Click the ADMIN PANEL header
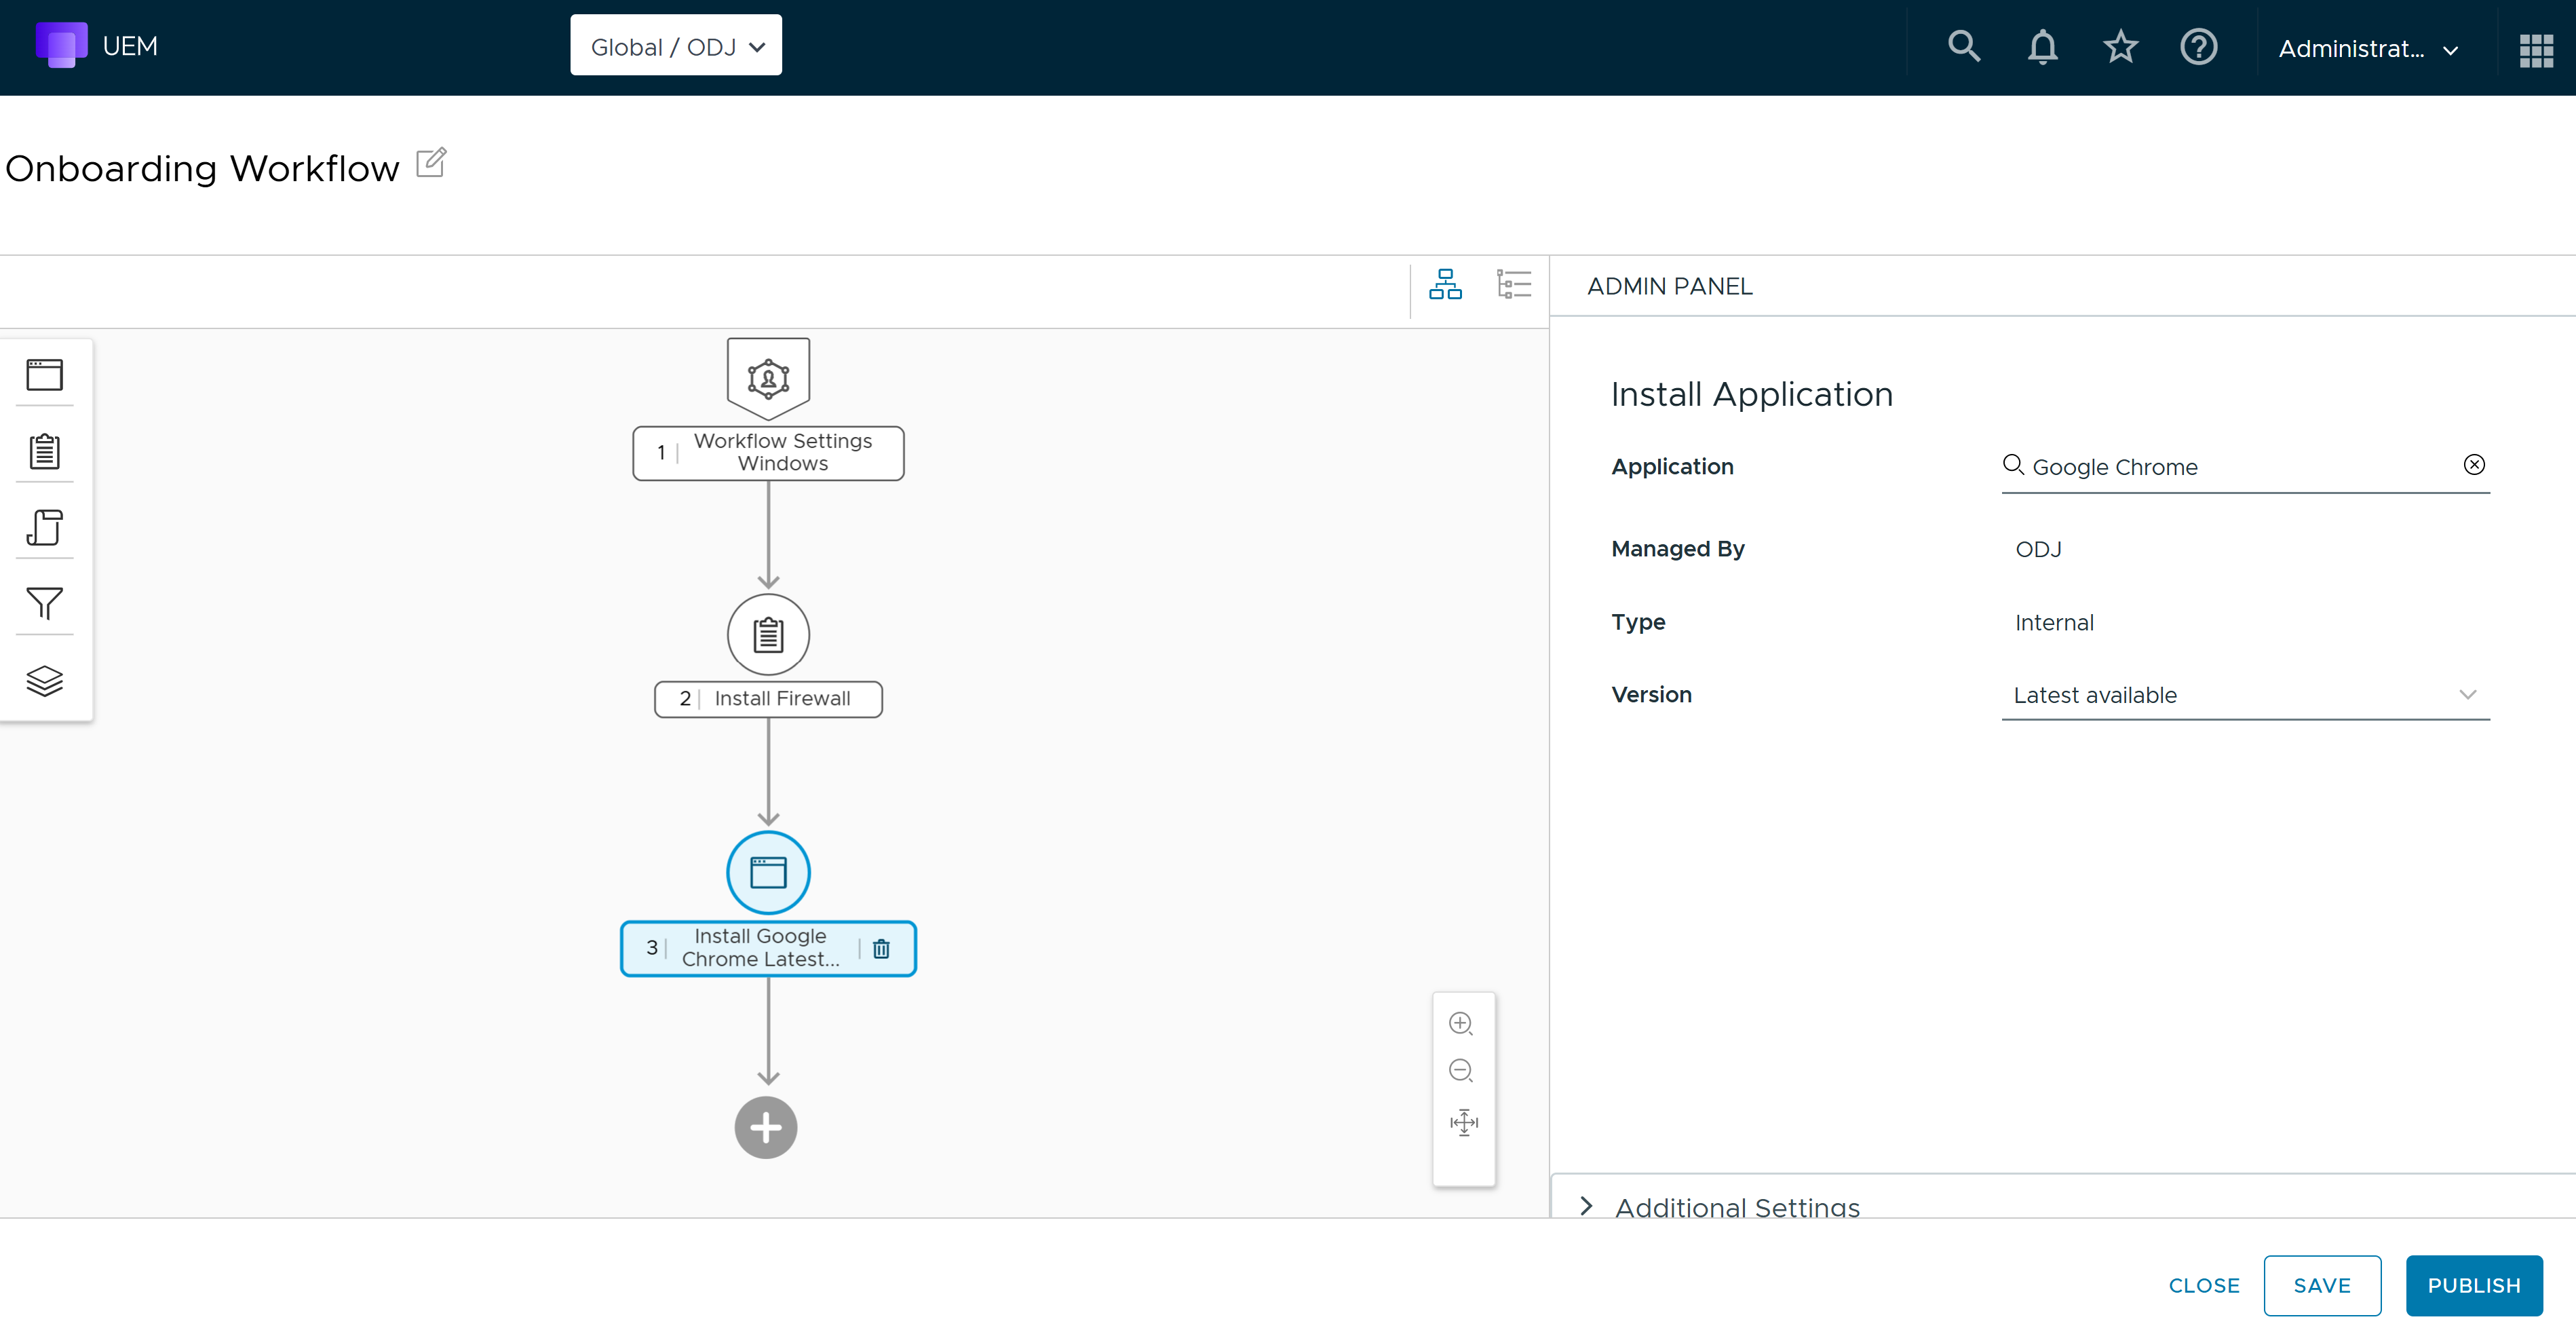 coord(1669,286)
